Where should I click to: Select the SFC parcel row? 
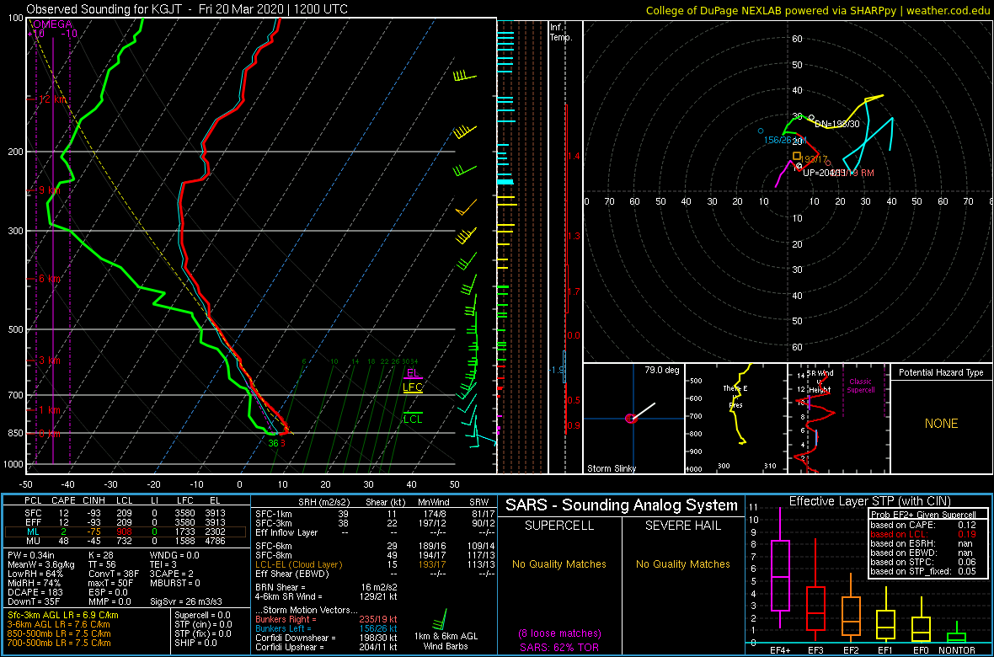tap(126, 512)
